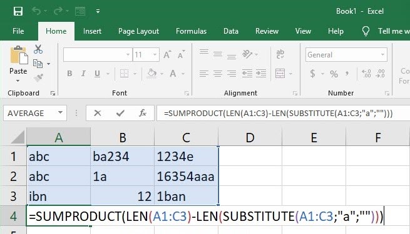The height and width of the screenshot is (234, 410).
Task: Toggle Wrap Text icon
Action: click(x=280, y=54)
